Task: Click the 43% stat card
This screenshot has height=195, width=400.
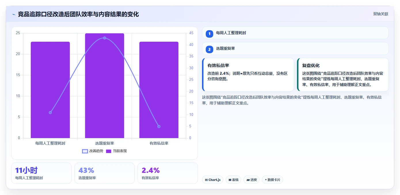Action: (x=104, y=173)
